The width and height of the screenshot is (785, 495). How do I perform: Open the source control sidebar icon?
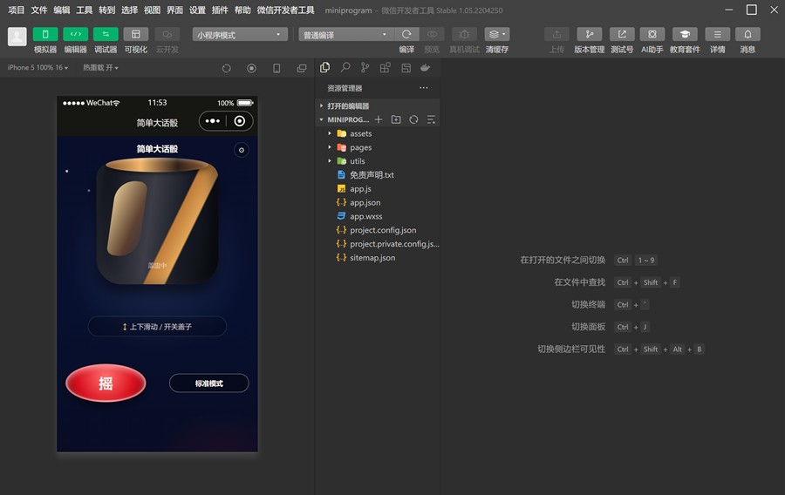coord(365,67)
